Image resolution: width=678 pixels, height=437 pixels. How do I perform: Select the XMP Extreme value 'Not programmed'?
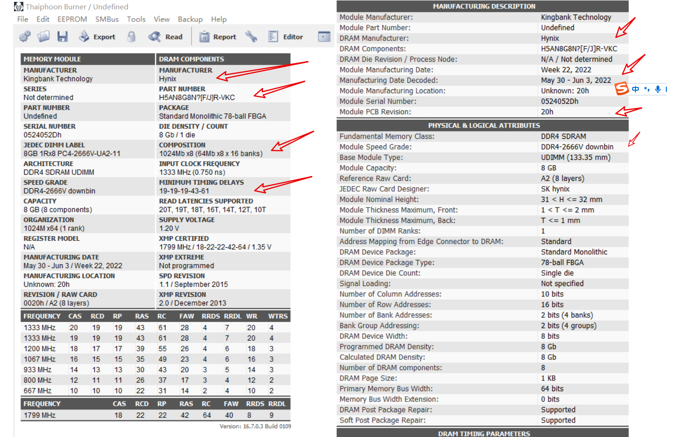pyautogui.click(x=186, y=265)
